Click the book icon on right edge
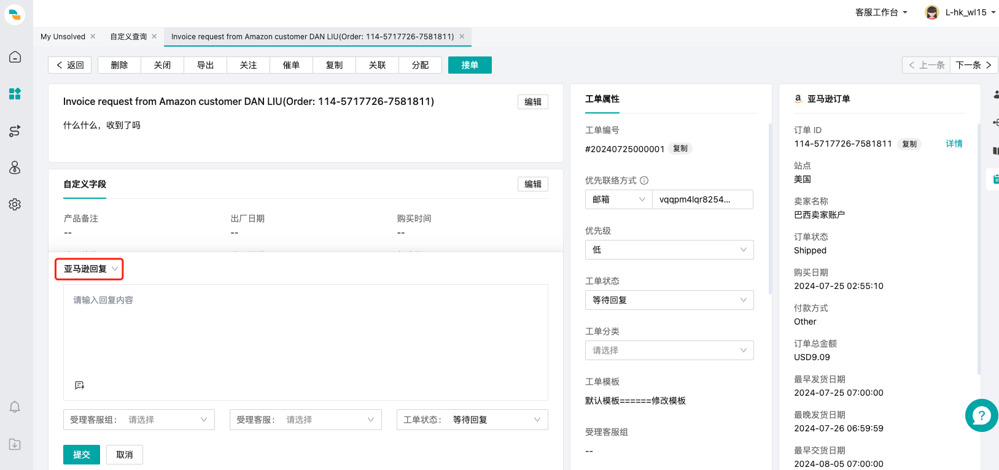Image resolution: width=999 pixels, height=470 pixels. pos(995,150)
